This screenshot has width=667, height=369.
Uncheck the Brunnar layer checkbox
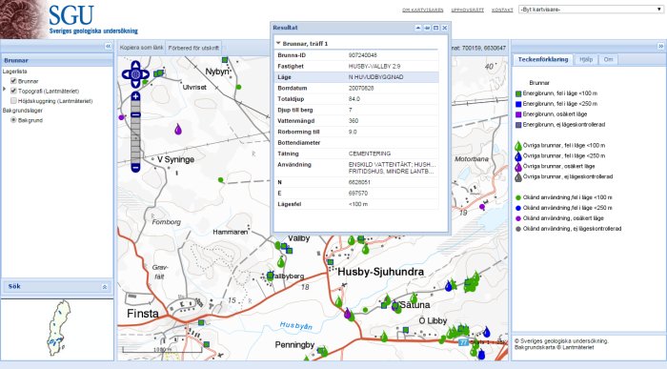13,80
